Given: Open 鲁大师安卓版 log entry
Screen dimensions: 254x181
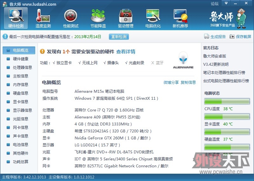Looking at the screenshot, I should (215, 56).
